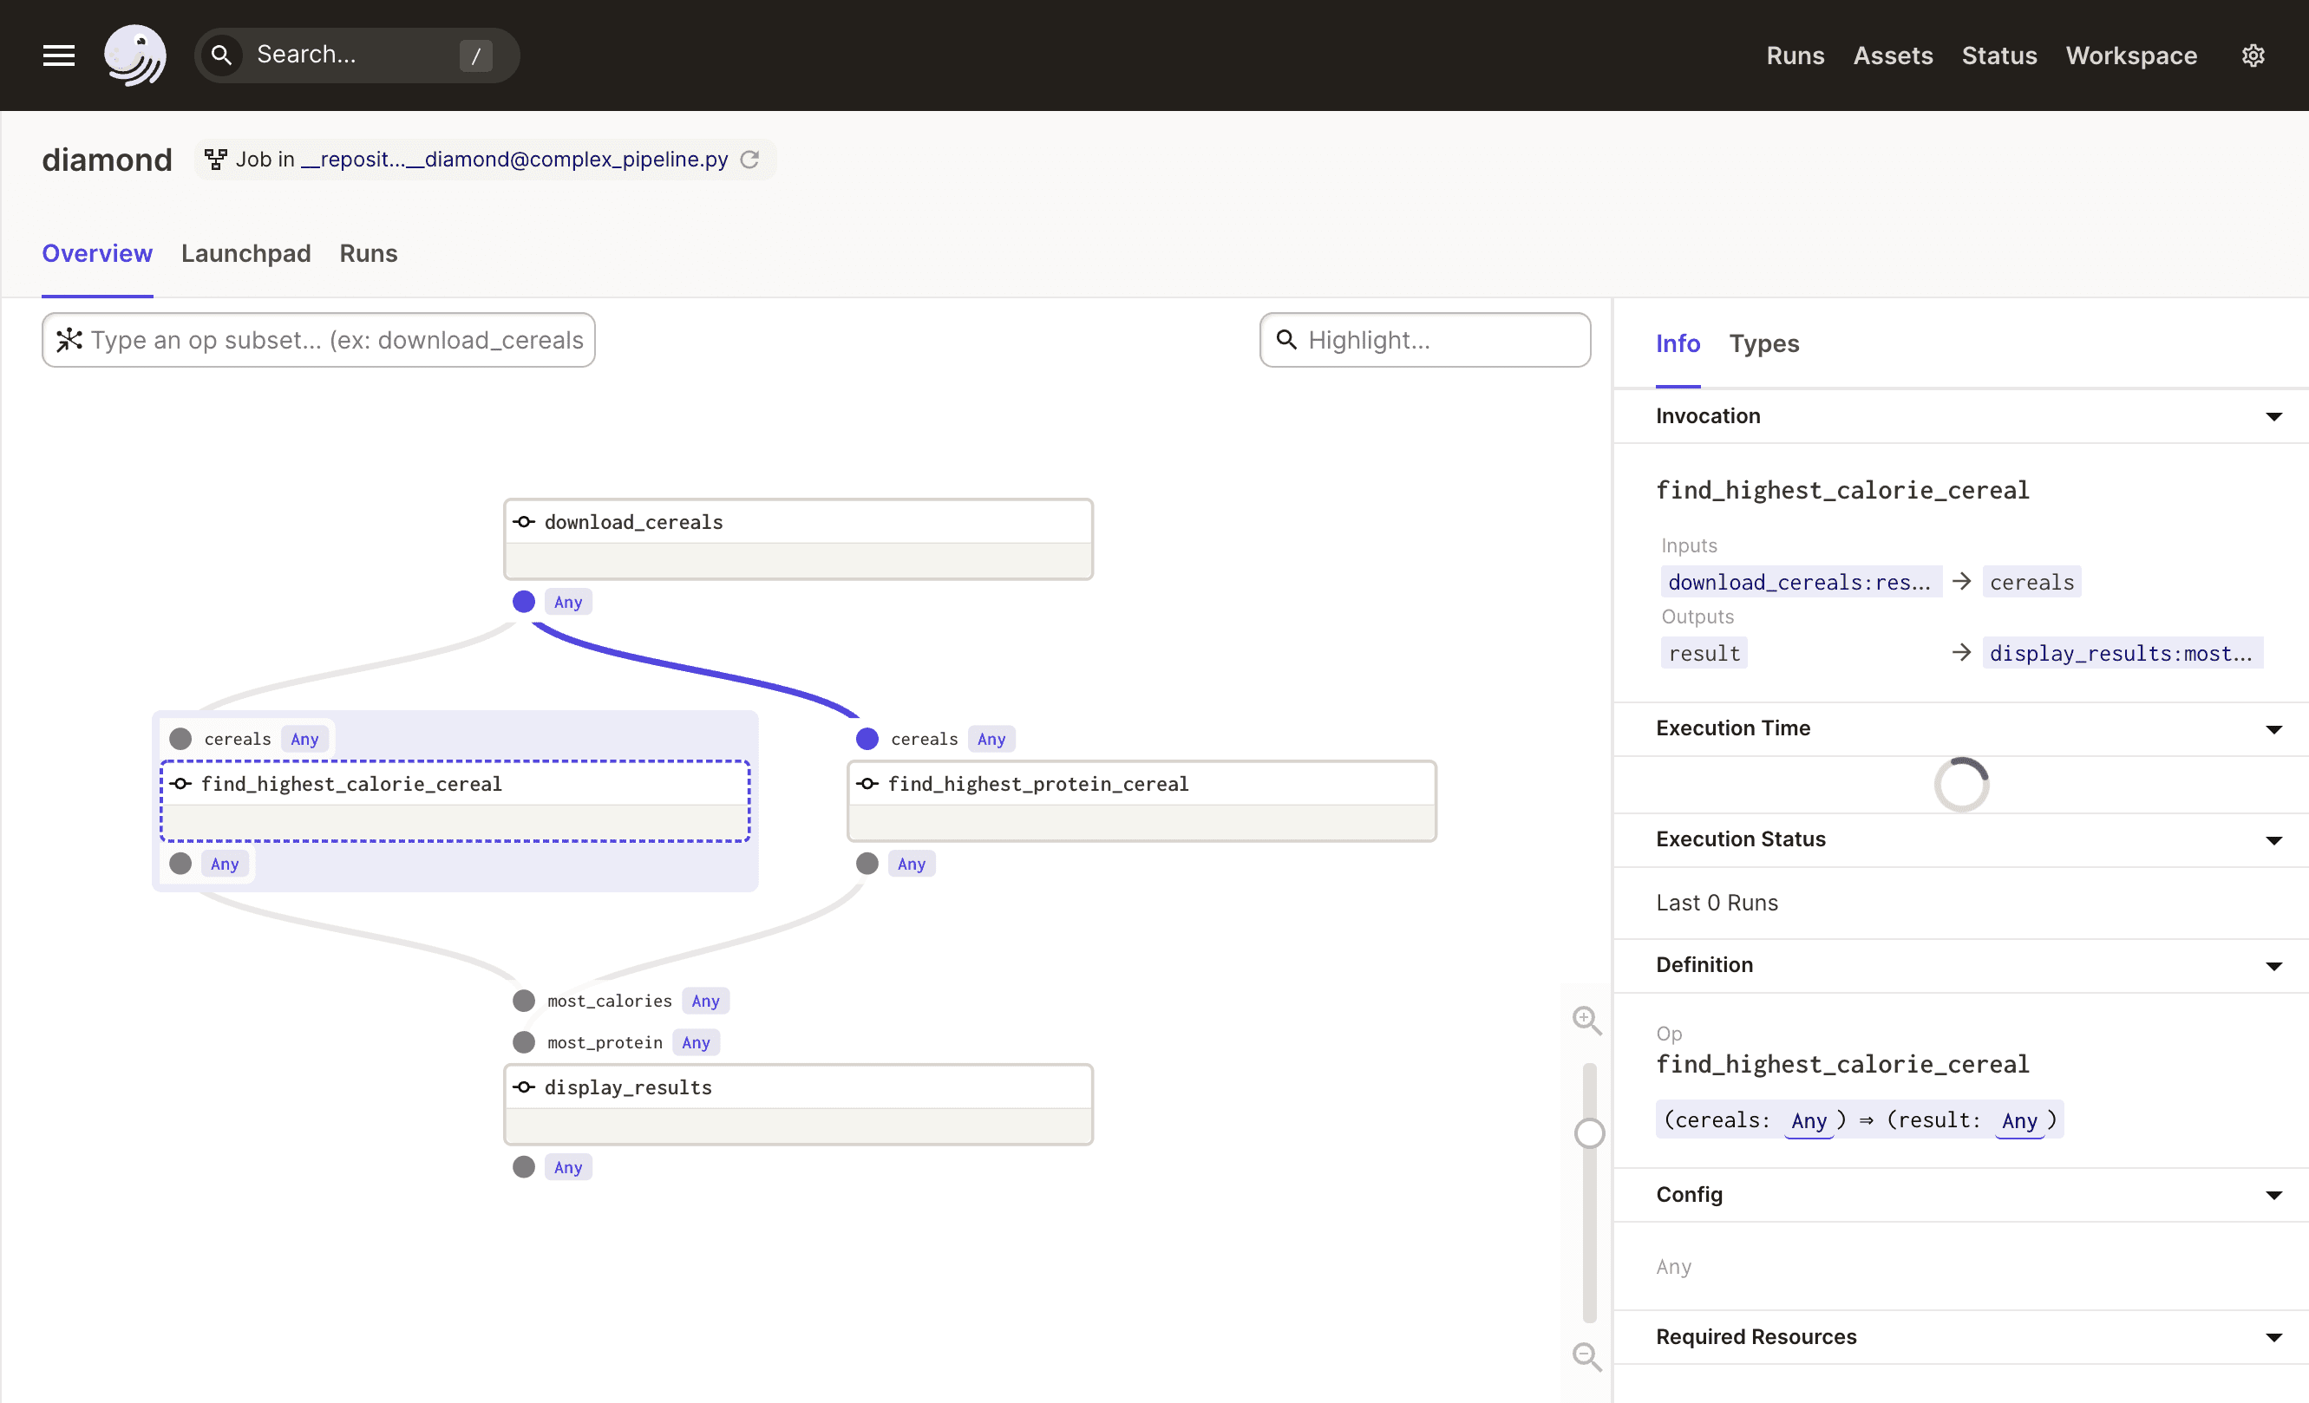Select the find_highest_protein_cereal node
This screenshot has width=2309, height=1403.
coord(1141,800)
